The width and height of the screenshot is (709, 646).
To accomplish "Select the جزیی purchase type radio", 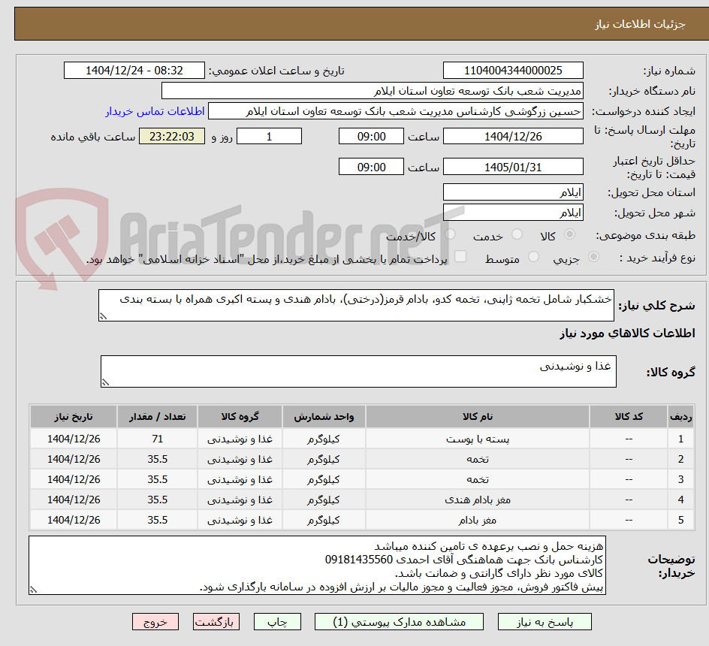I will 593,257.
